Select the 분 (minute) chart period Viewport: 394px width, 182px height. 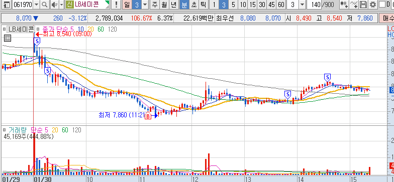pyautogui.click(x=184, y=5)
